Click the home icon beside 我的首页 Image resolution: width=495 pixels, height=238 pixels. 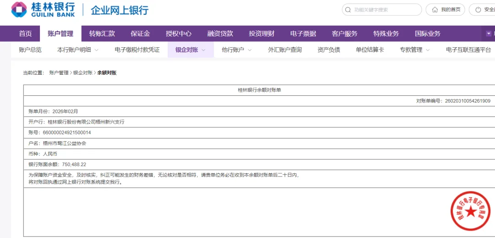pos(435,10)
